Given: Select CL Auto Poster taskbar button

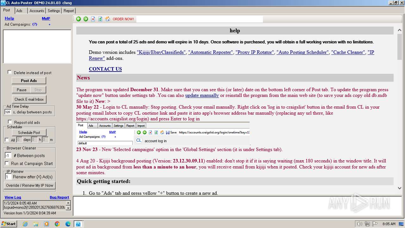Looking at the screenshot, I should point(78,224).
